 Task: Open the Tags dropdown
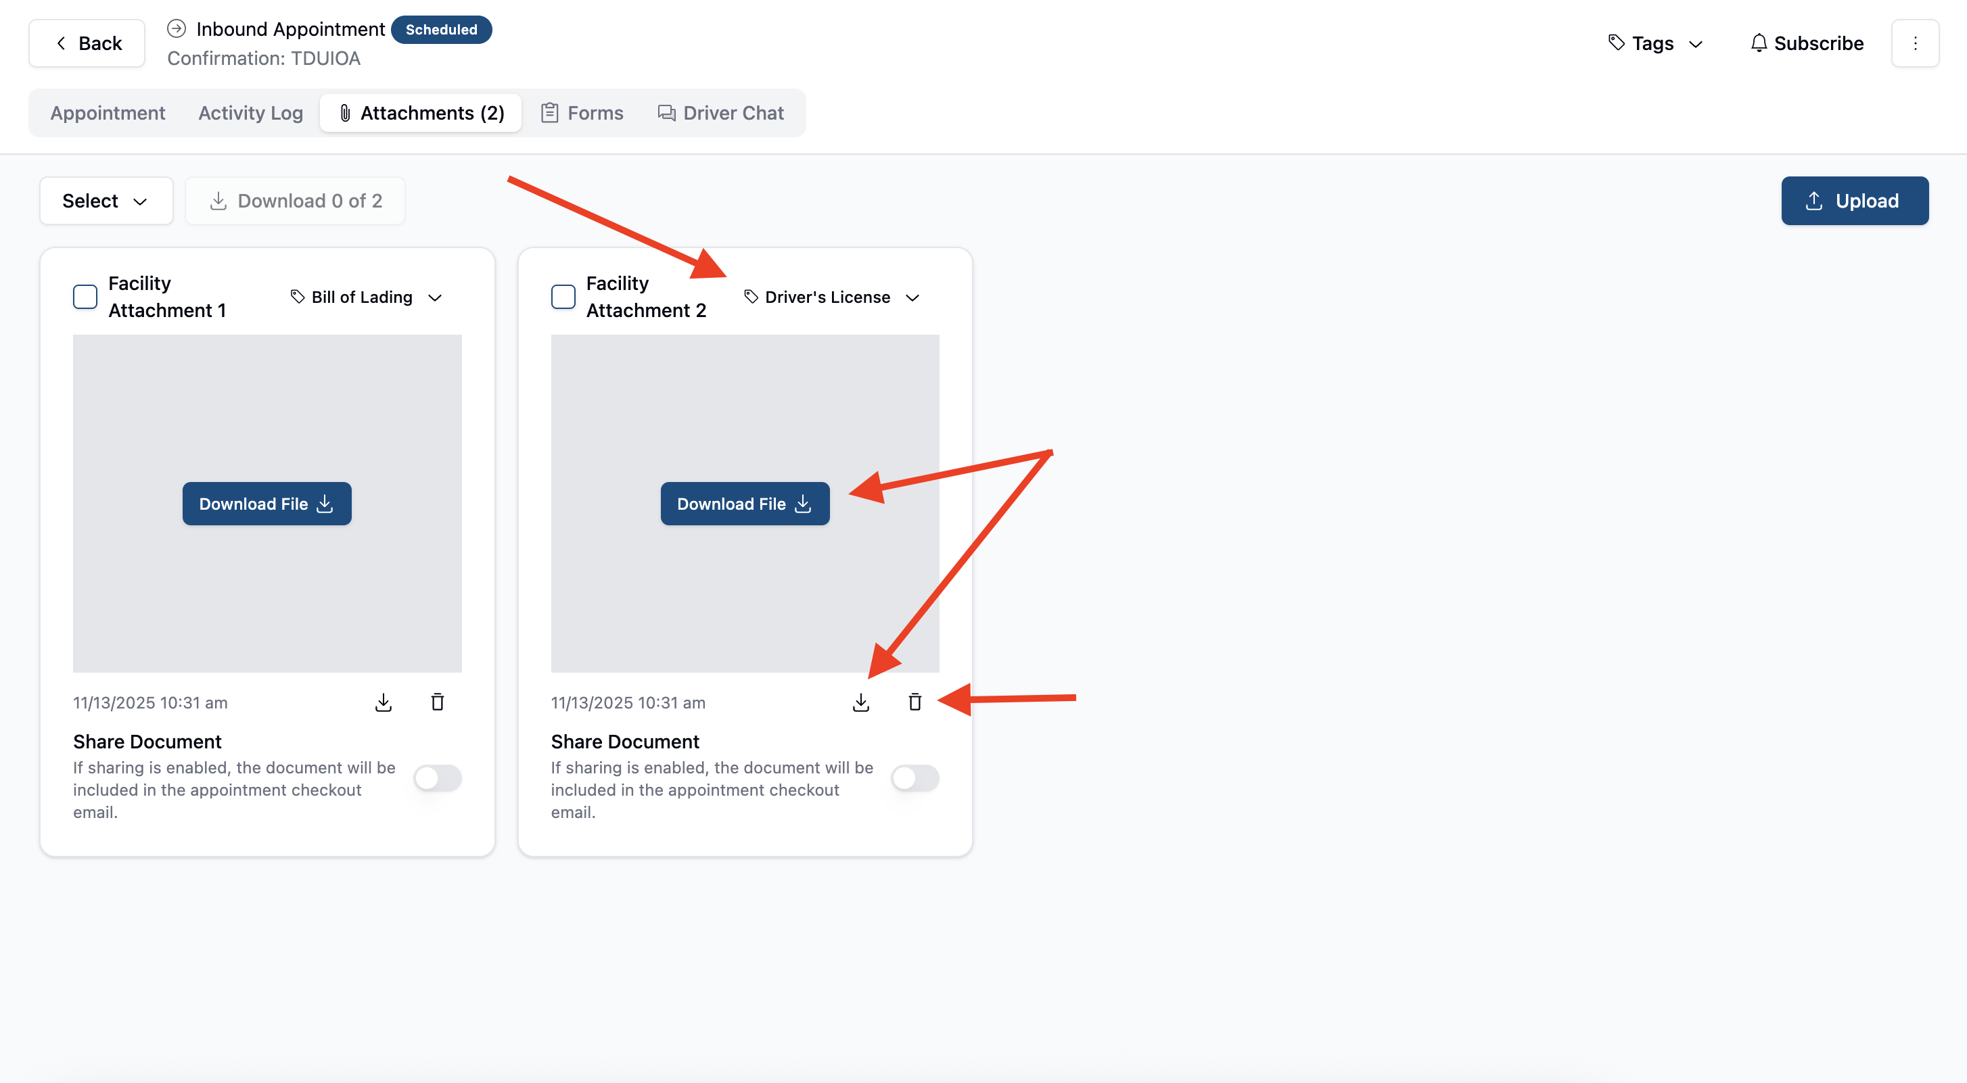(x=1655, y=43)
